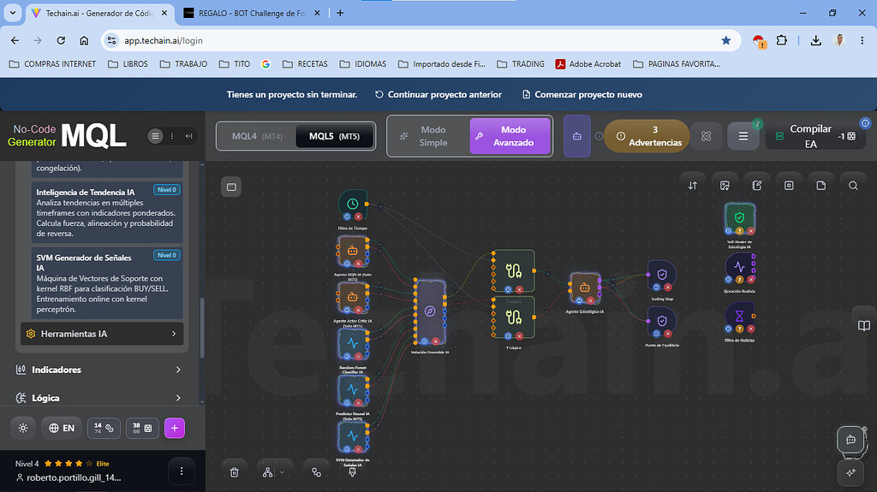Enable Modo Avanzado
This screenshot has height=492, width=877.
pyautogui.click(x=510, y=136)
